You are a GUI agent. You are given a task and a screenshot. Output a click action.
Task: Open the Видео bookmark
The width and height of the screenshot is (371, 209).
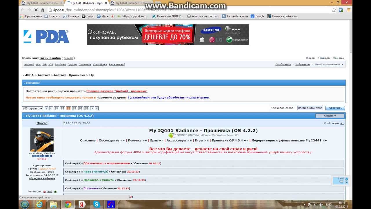coord(88,16)
